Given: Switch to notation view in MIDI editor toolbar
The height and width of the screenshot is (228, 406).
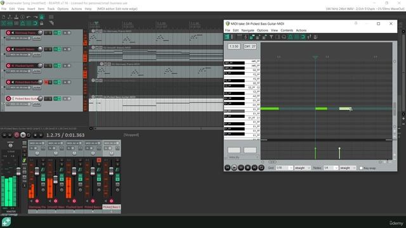Looking at the screenshot, I should 246,37.
